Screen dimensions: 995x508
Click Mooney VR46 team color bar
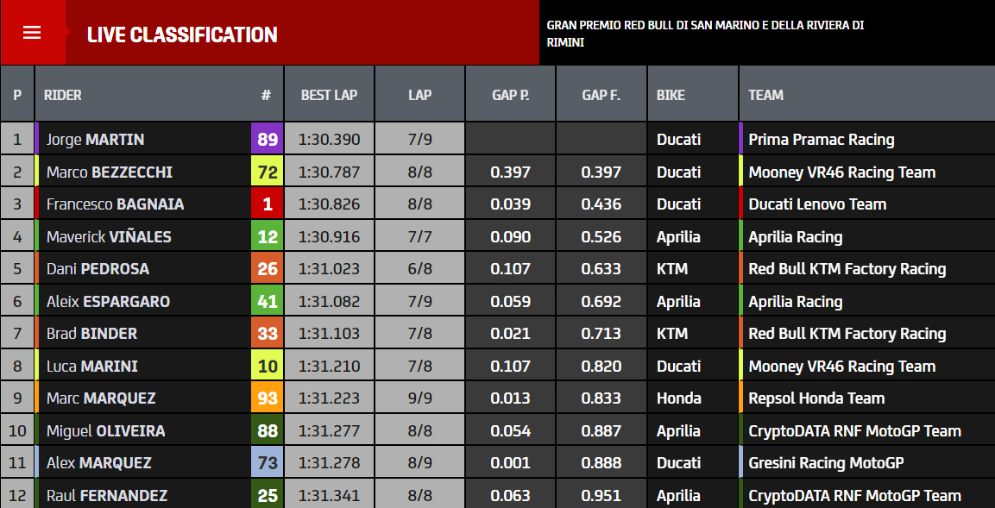tap(739, 171)
